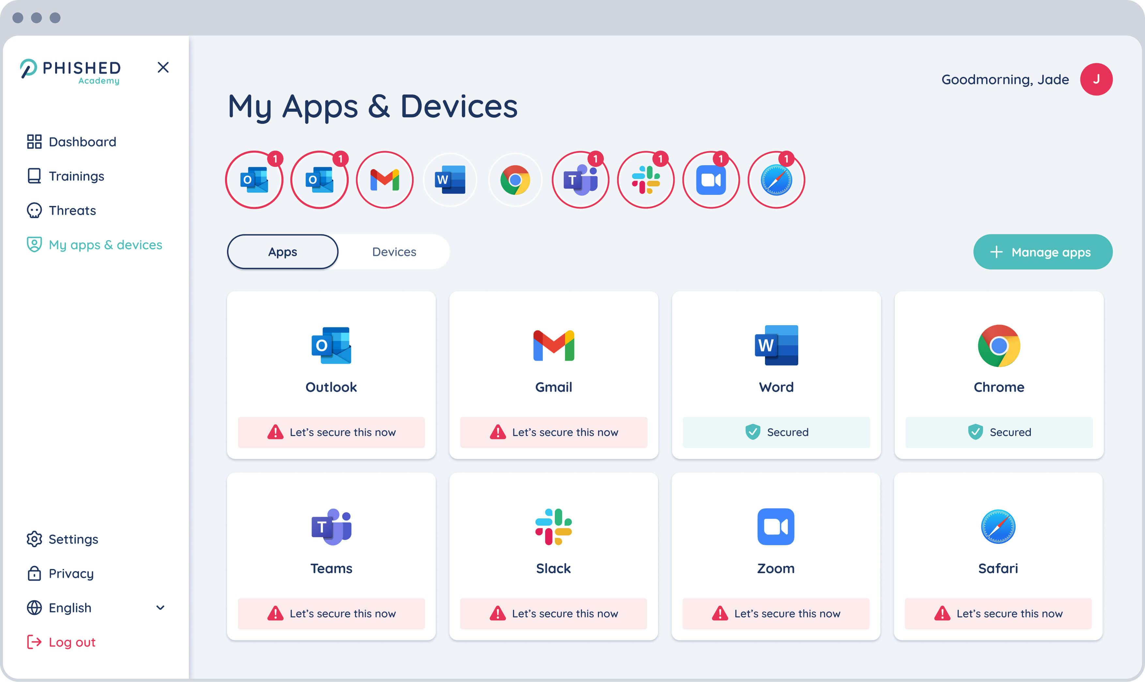This screenshot has width=1145, height=682.
Task: Secure Gmail with Let's secure this now
Action: (x=553, y=432)
